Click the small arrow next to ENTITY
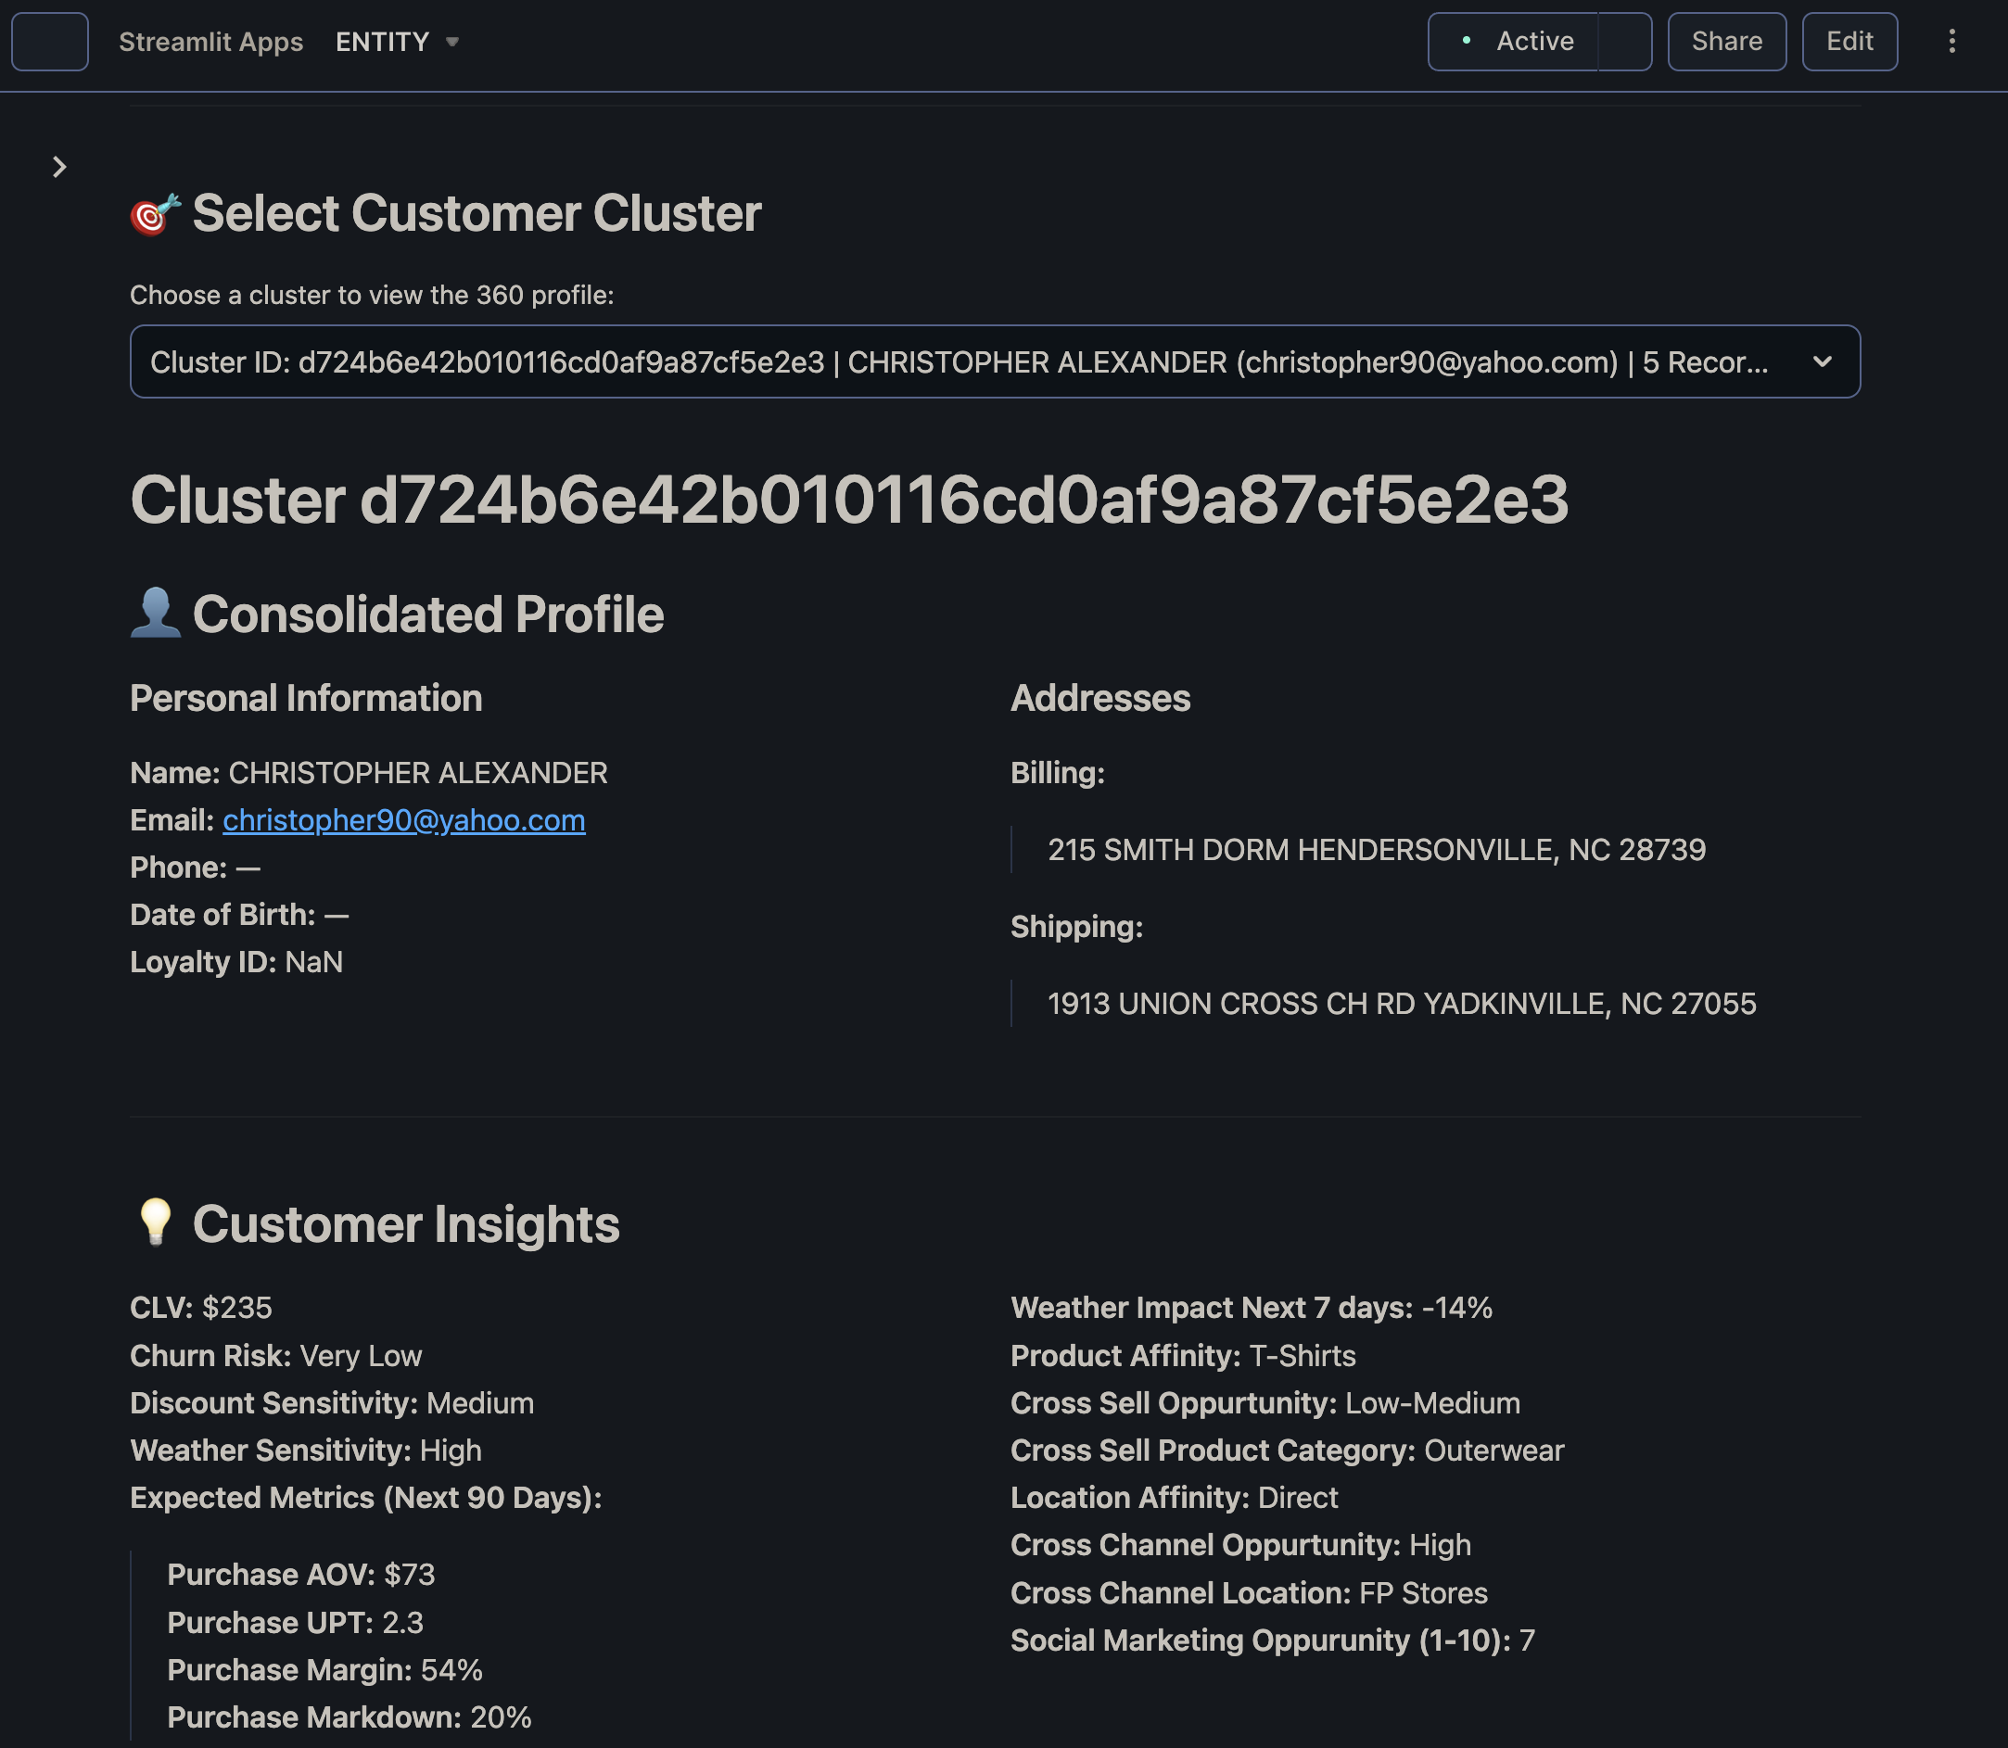 (451, 42)
